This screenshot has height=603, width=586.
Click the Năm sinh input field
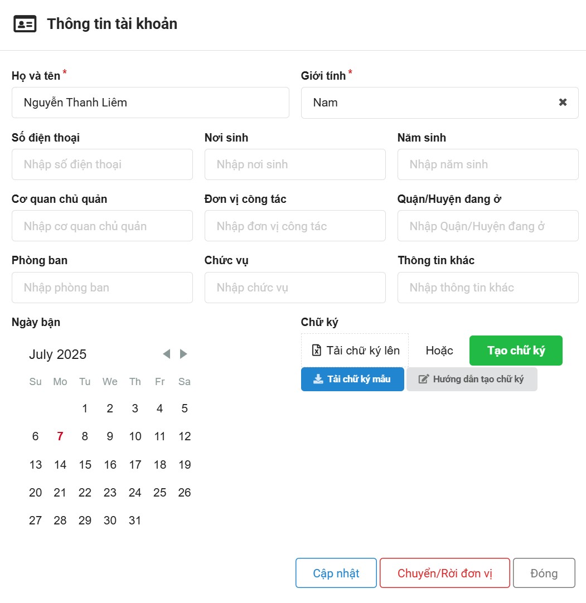pos(488,164)
